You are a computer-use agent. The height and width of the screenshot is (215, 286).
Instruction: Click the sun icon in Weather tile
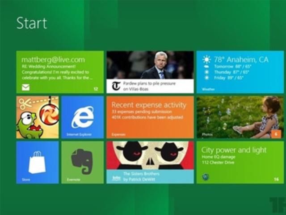coord(206,60)
